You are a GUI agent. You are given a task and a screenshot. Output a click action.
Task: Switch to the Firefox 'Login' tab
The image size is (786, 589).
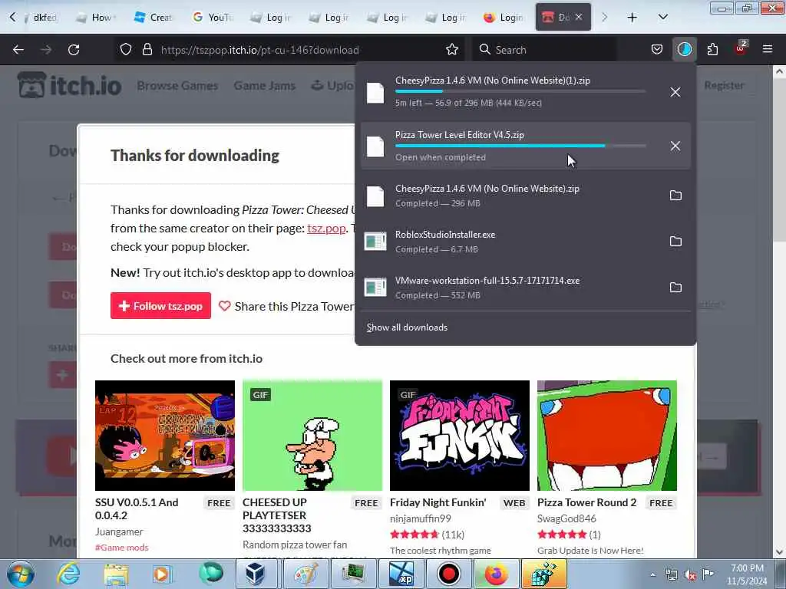pos(504,18)
